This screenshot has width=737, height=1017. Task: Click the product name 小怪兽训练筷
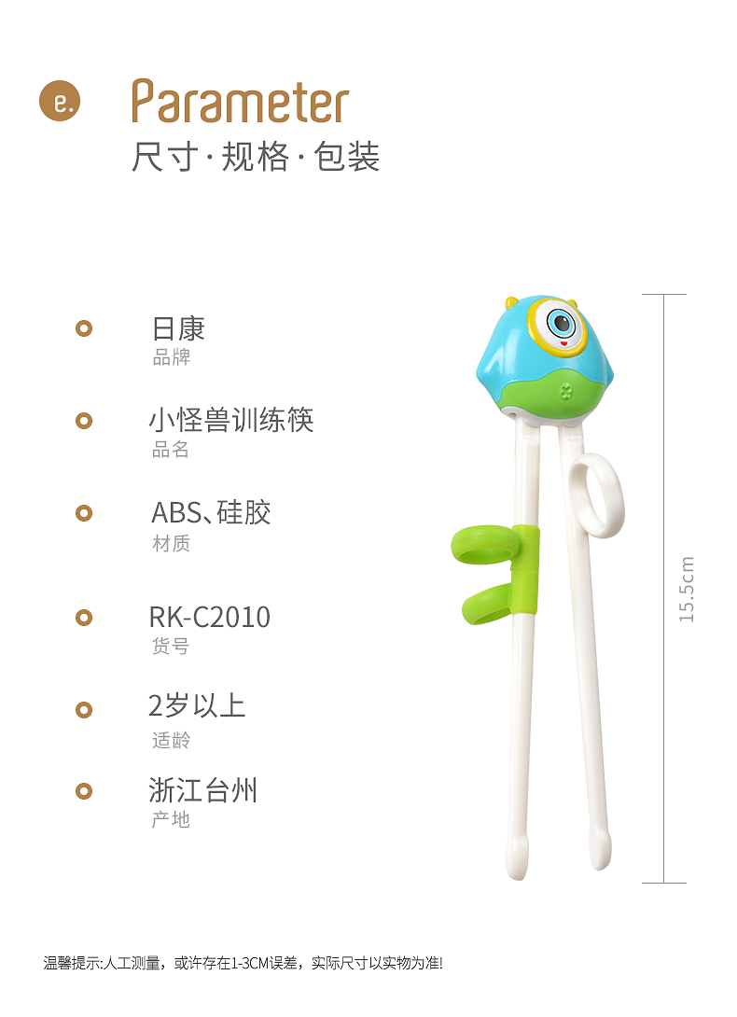(x=231, y=420)
